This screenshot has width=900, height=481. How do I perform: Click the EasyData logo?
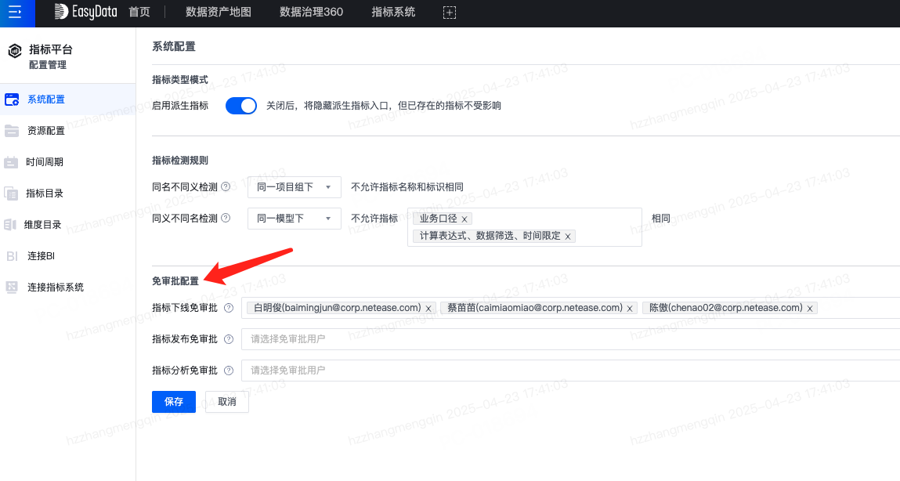[85, 12]
